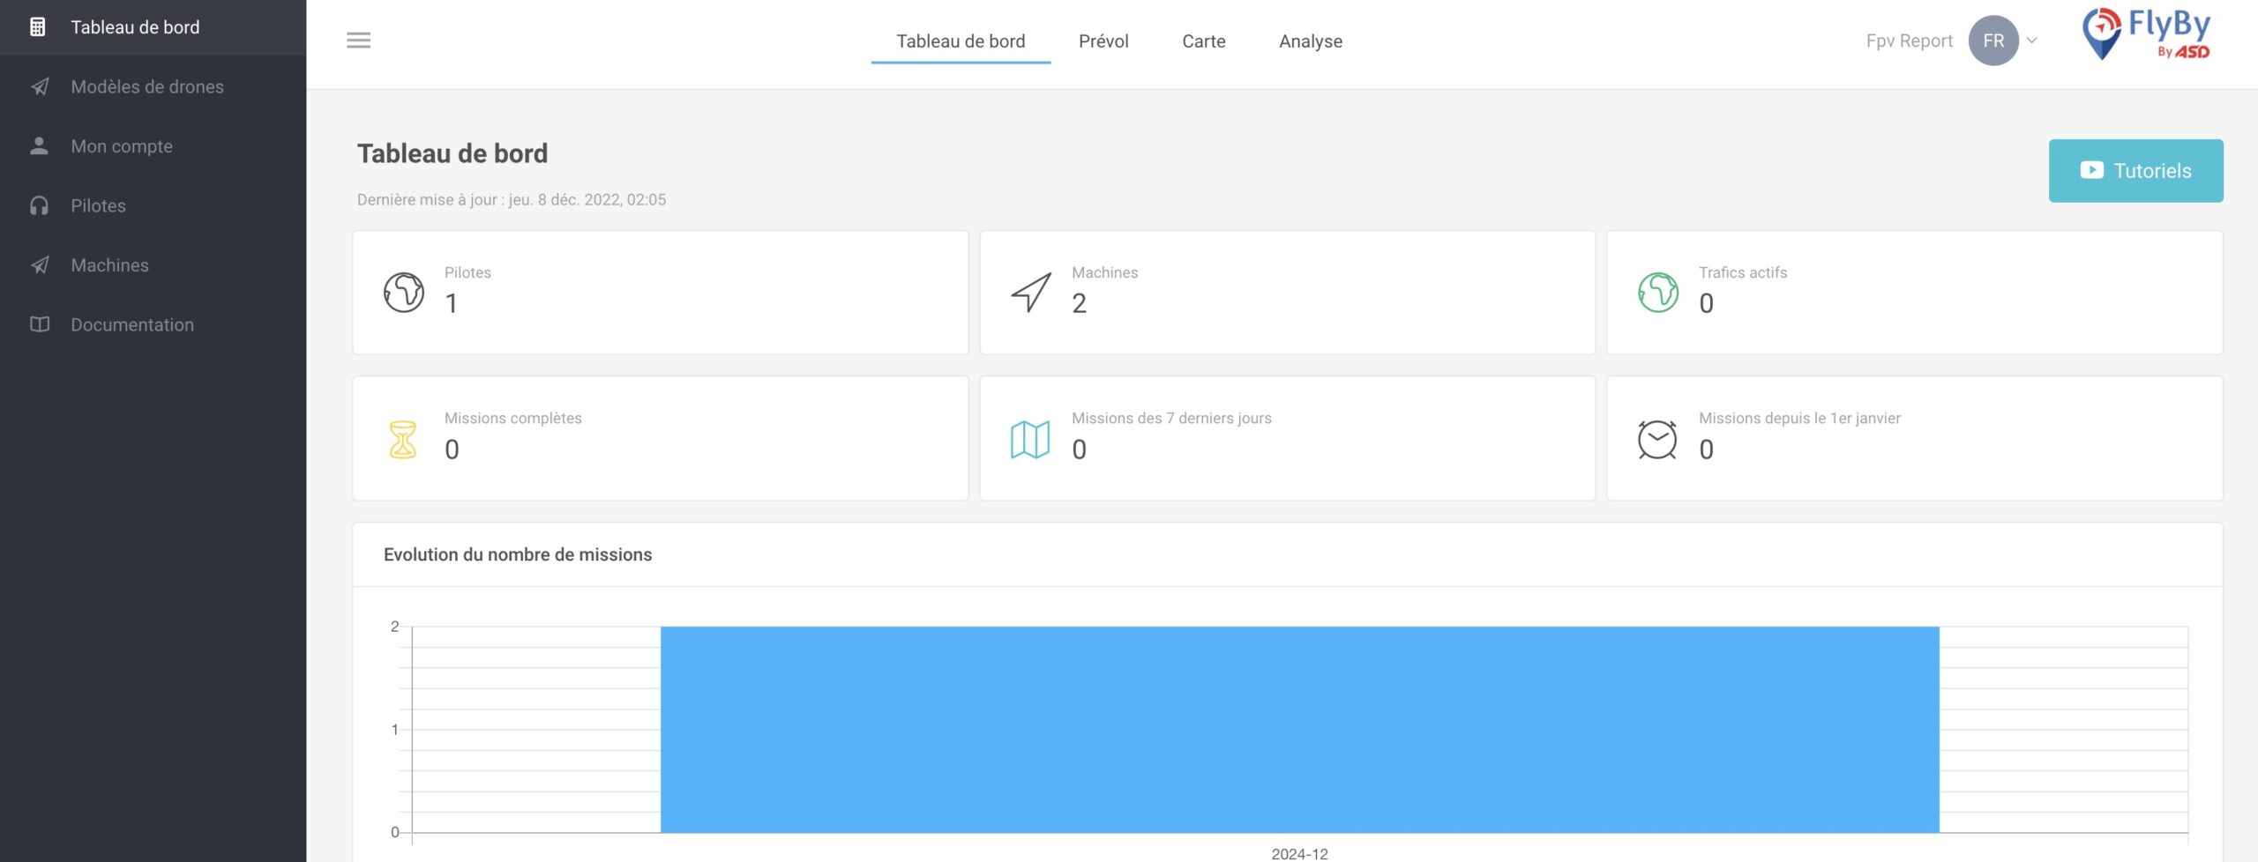
Task: Click the map icon for 7 derniers jours
Action: pyautogui.click(x=1030, y=440)
